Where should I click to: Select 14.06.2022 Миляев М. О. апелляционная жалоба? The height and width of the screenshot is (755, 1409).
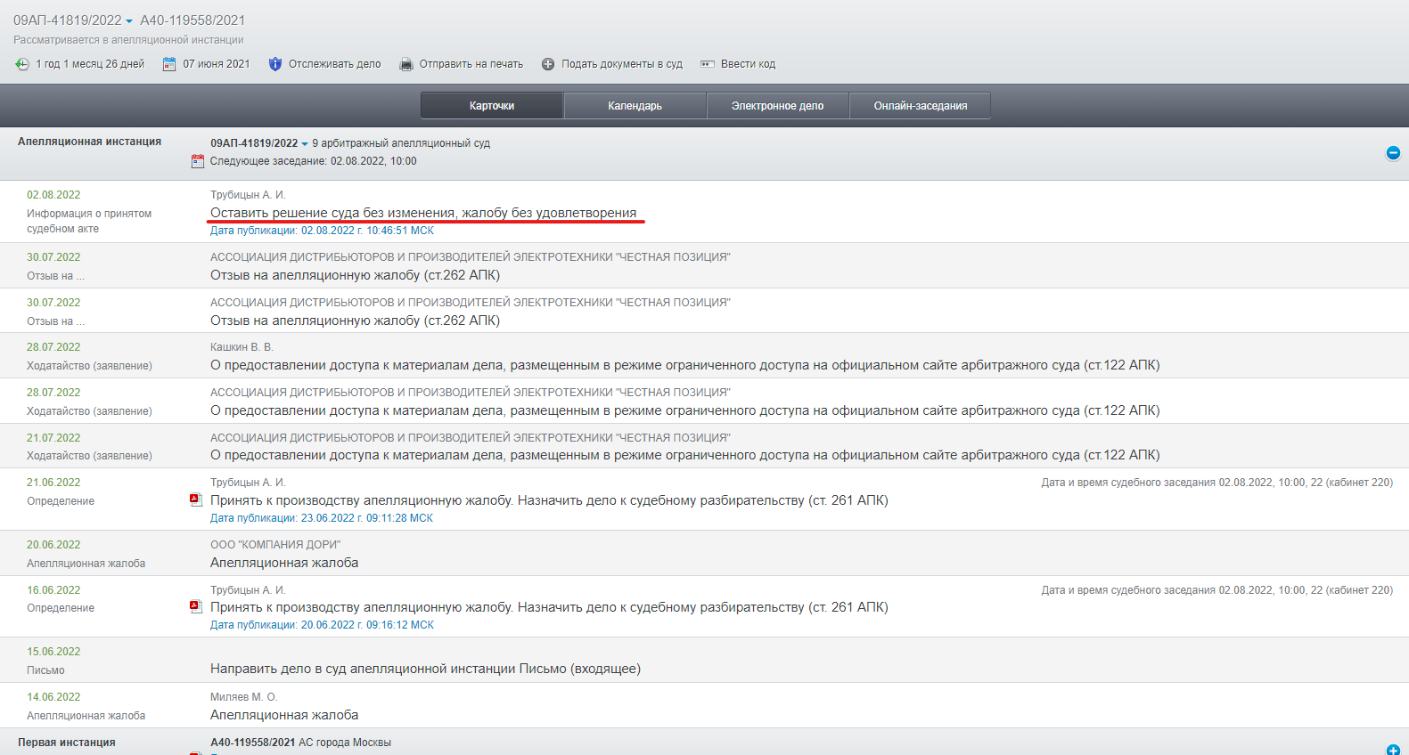704,706
